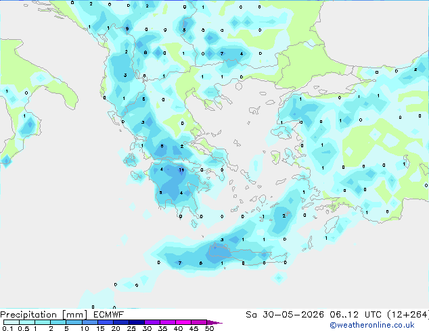Click the 25–30 mm navy legend swatch
429x331 pixels.
pyautogui.click(x=137, y=322)
